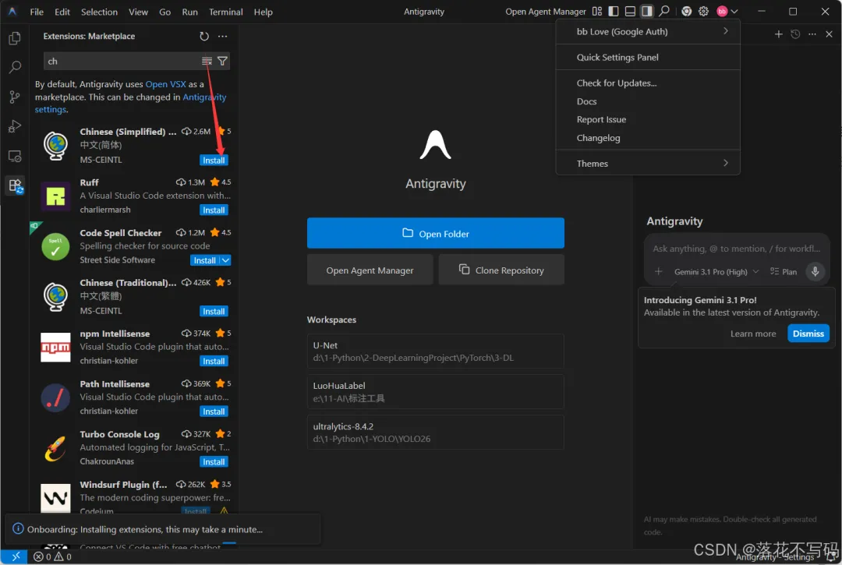Click the bb account avatar
The height and width of the screenshot is (565, 842).
point(722,11)
